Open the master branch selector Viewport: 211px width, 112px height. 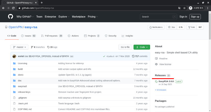[x=19, y=47]
